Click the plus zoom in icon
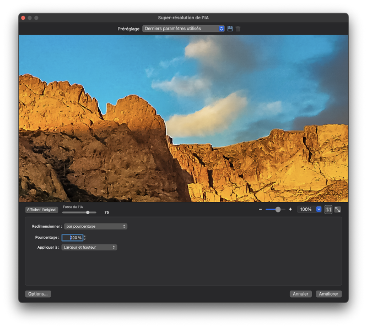The height and width of the screenshot is (328, 367). coord(290,210)
